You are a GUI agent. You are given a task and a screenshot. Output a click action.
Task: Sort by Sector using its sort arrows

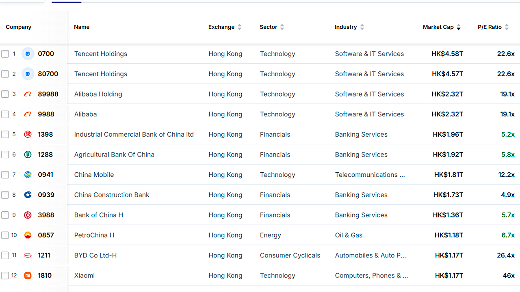pyautogui.click(x=282, y=27)
